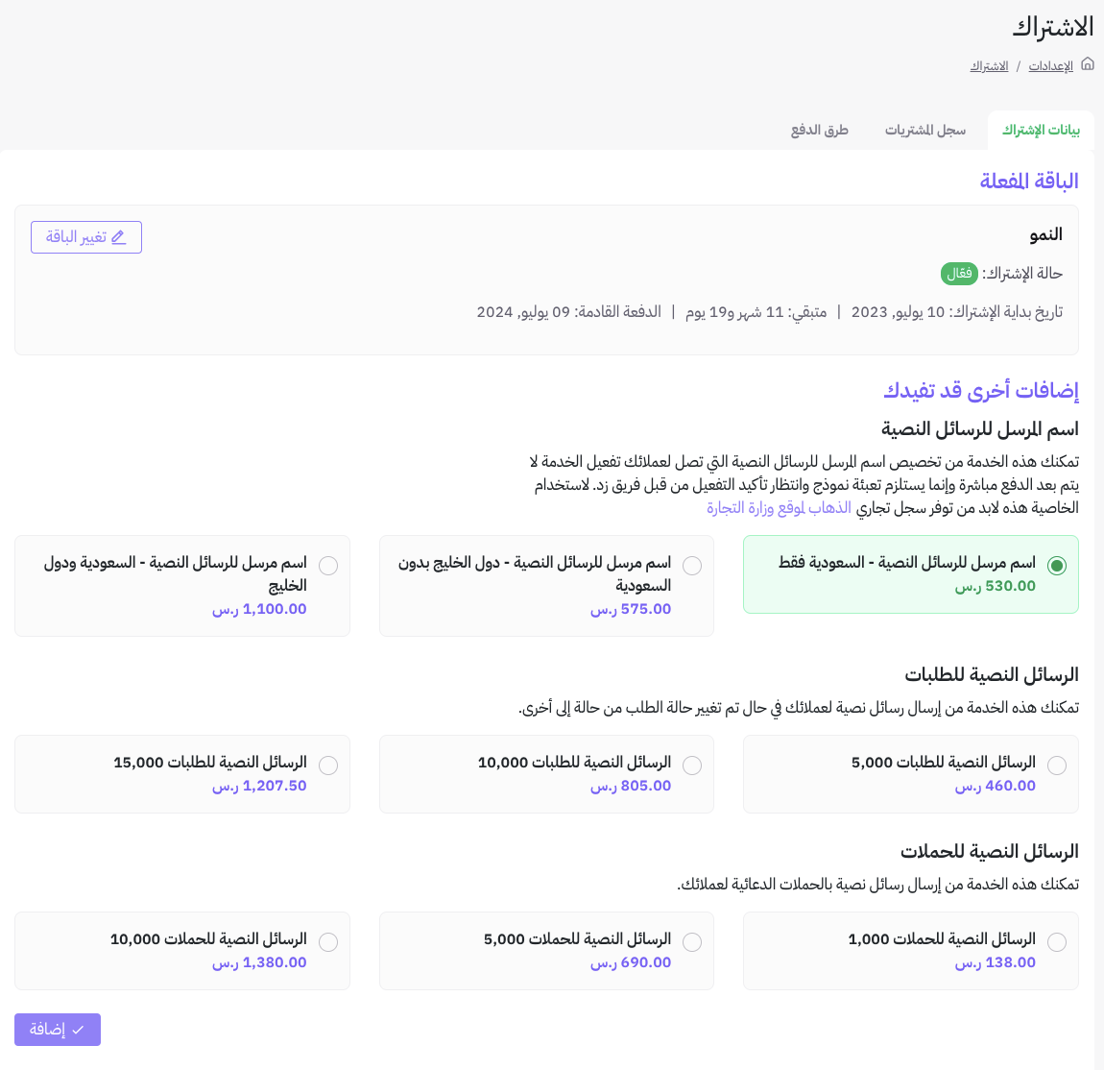
Task: Click the تاريخ بداية الإشتراك: 10 يوليو, 2023 text
Action: pos(957,312)
